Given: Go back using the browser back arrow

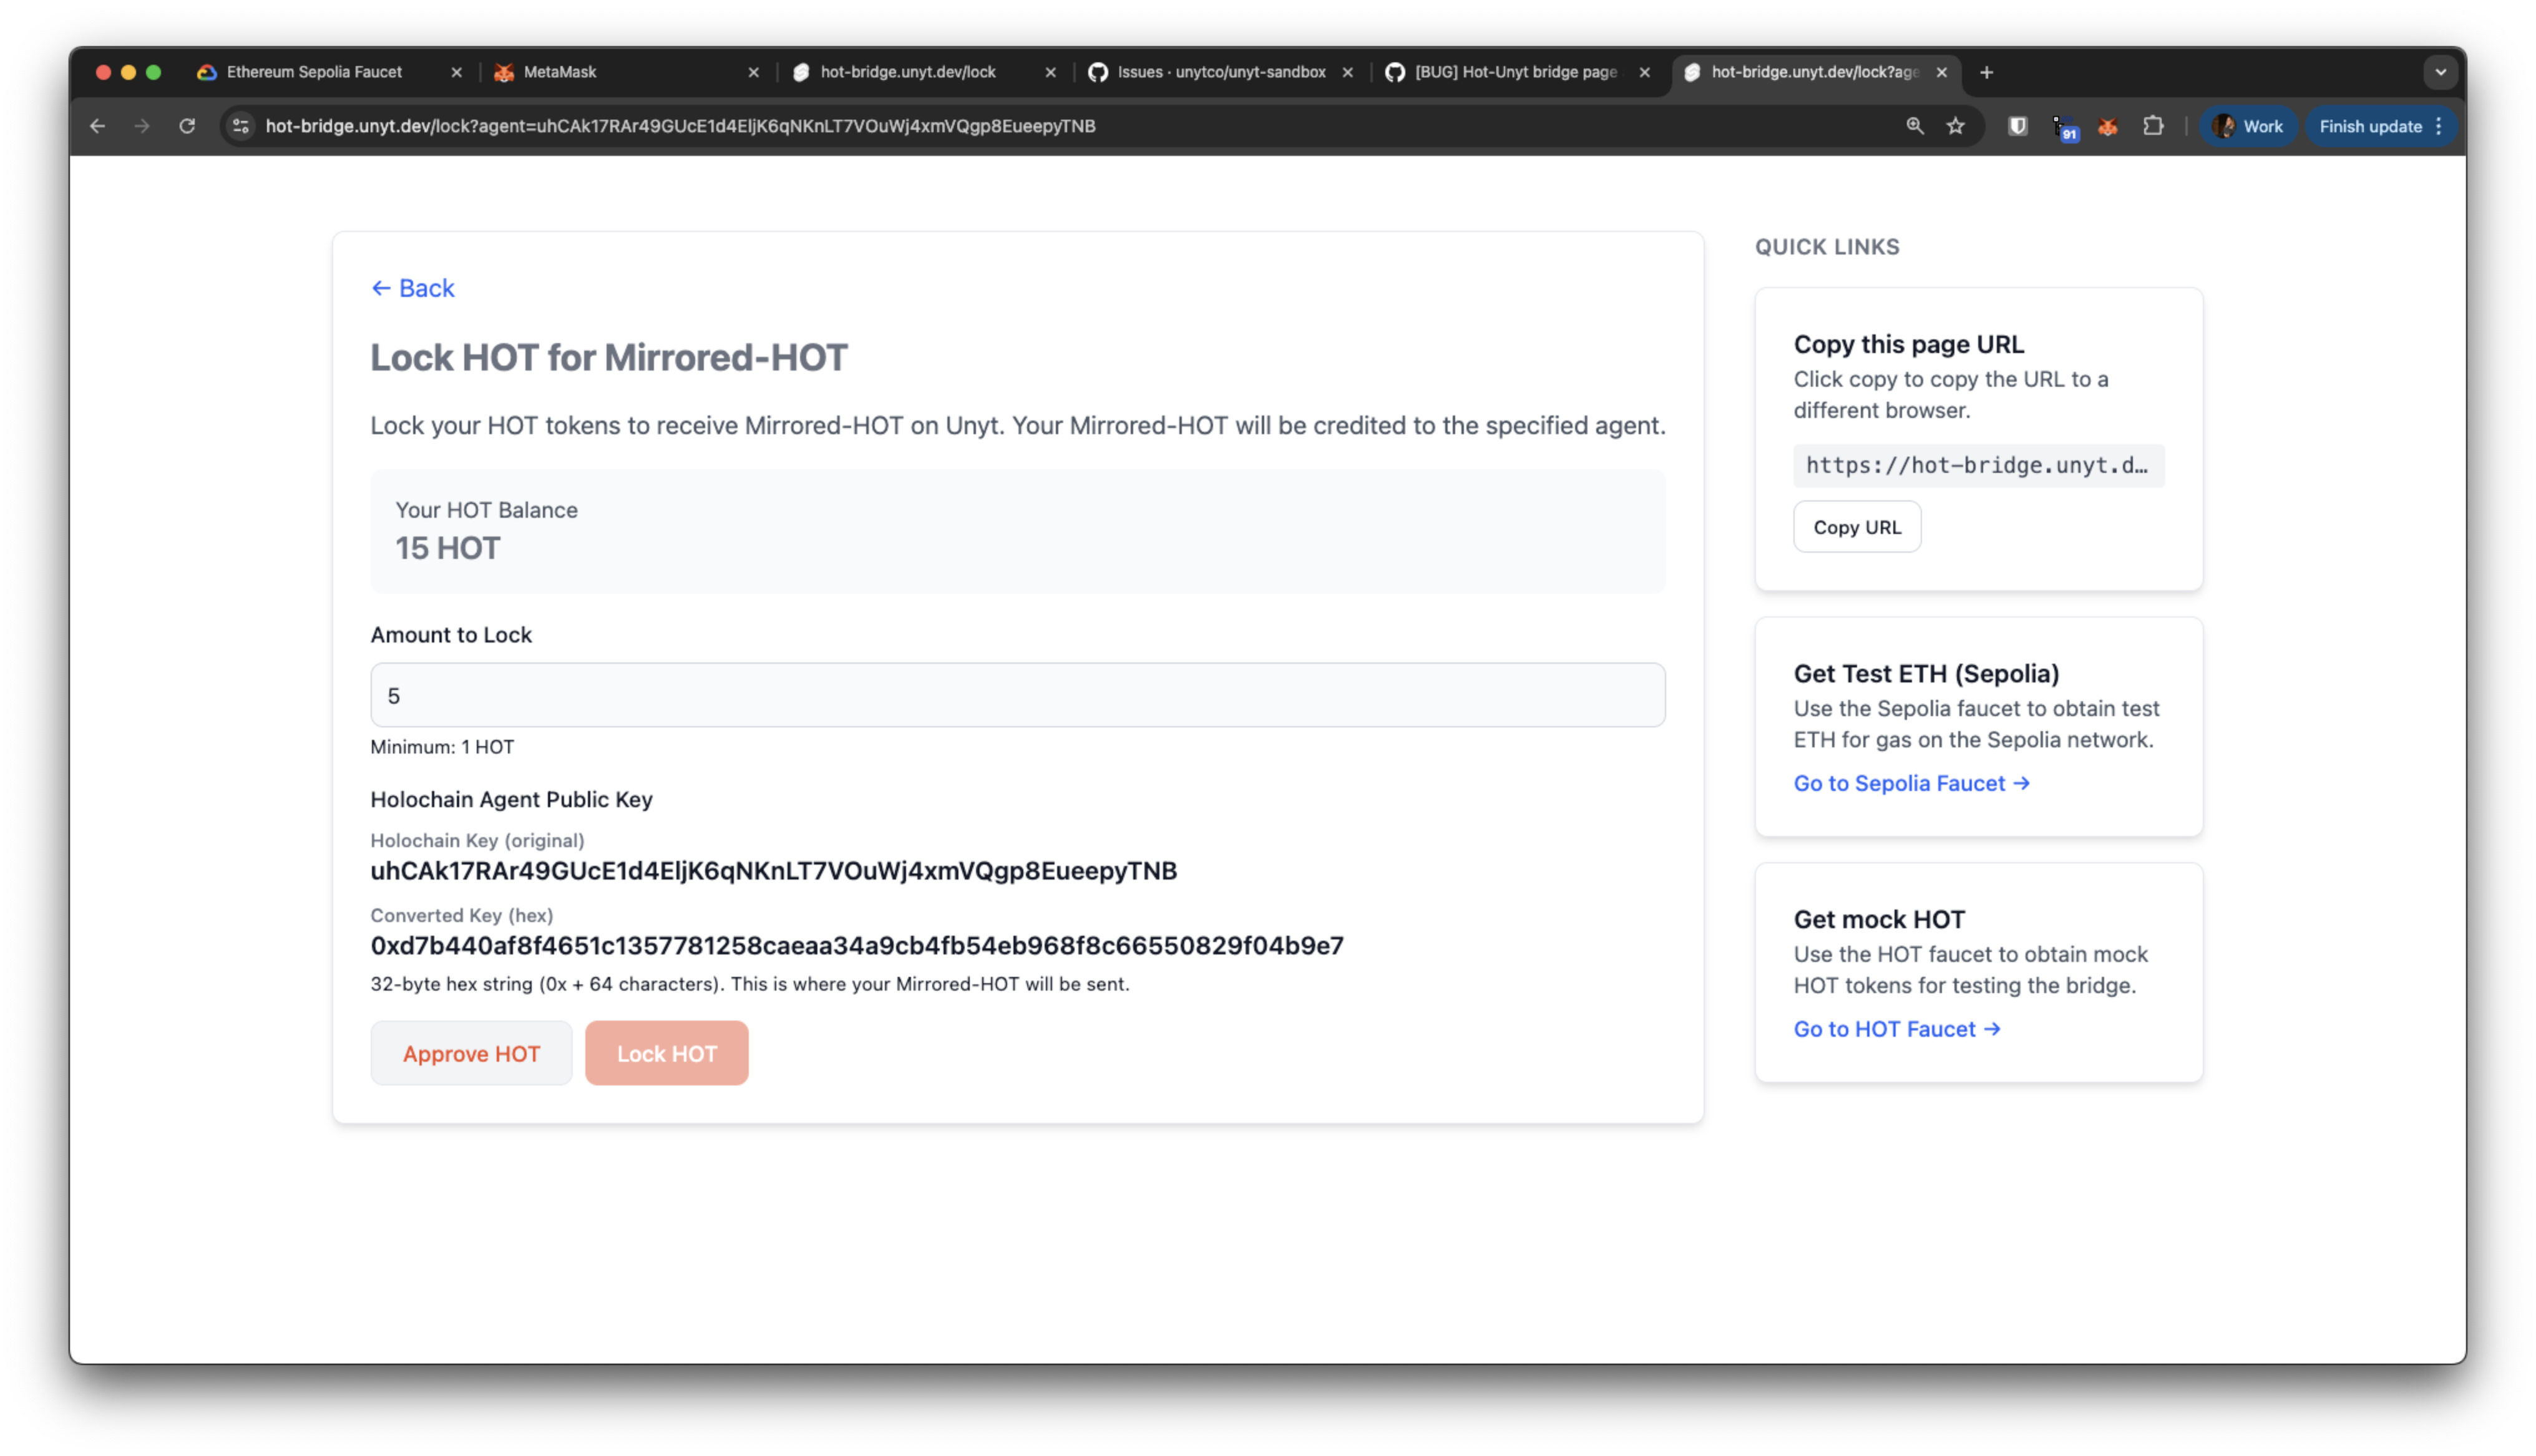Looking at the screenshot, I should 97,126.
